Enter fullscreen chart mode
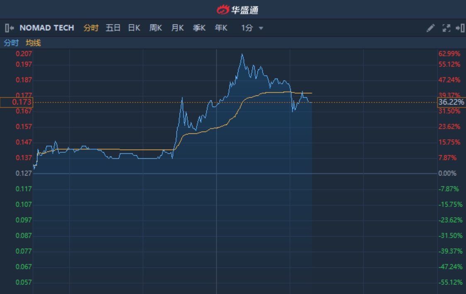This screenshot has width=466, height=294. pyautogui.click(x=446, y=28)
